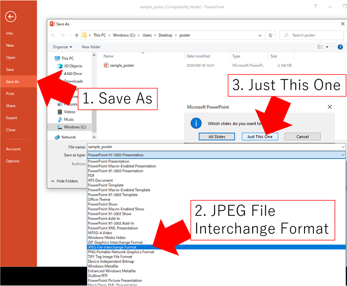The width and height of the screenshot is (347, 286).
Task: Click Desktop in the address path
Action: click(165, 35)
